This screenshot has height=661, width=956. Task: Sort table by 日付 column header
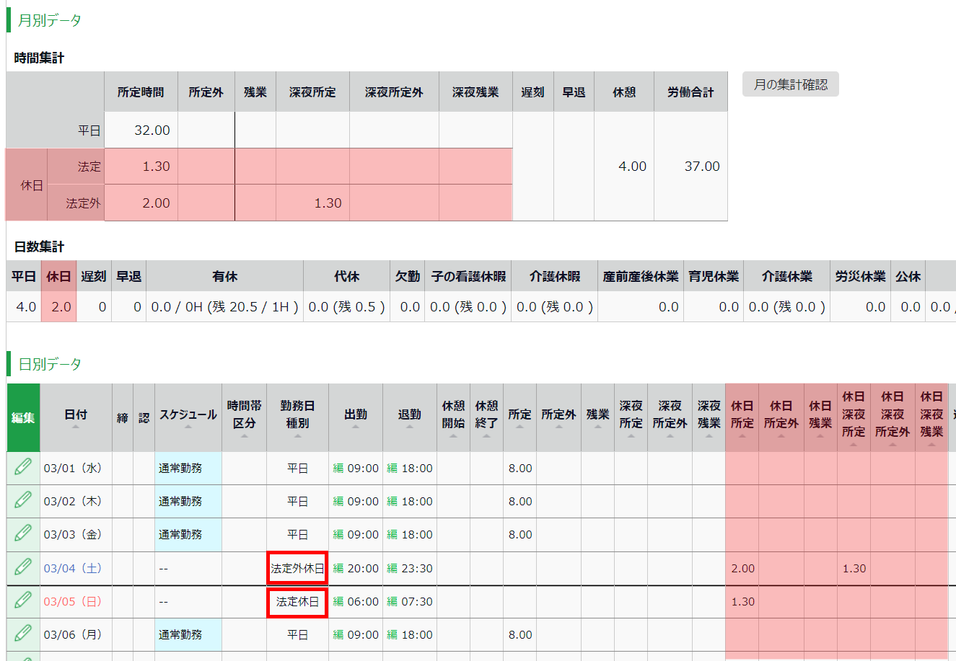76,417
